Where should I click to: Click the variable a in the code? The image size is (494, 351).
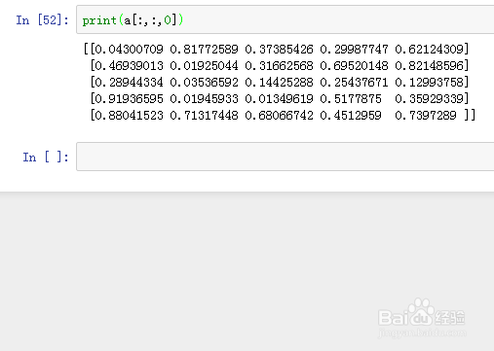pyautogui.click(x=128, y=20)
